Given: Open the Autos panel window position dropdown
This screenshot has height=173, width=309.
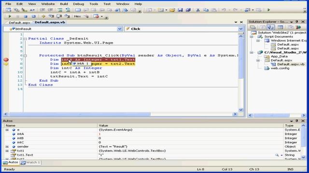Looking at the screenshot, I should [291, 121].
